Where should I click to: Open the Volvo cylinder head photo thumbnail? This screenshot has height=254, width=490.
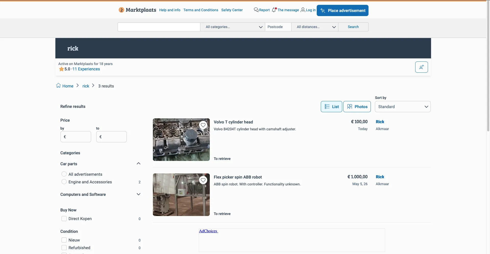coord(181,139)
